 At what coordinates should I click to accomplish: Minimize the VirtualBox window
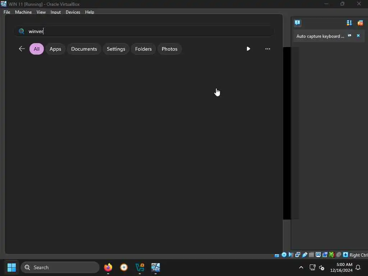tap(326, 4)
